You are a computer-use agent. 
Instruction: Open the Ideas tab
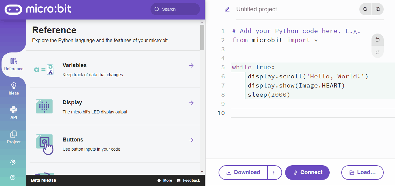coord(14,89)
